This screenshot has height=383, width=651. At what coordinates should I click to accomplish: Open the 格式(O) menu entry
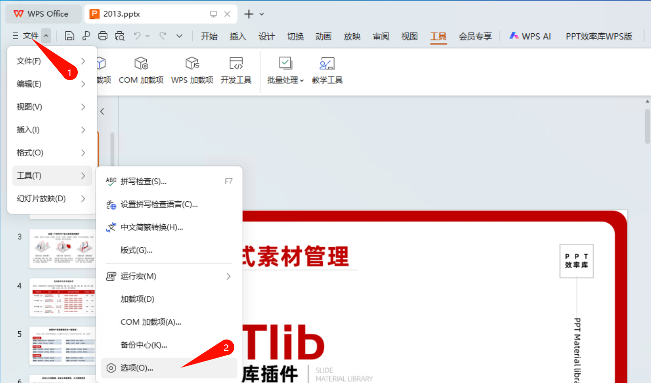[52, 153]
